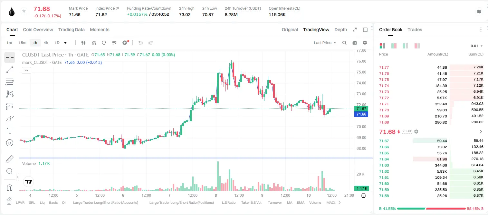Select the ruler measure tool

[x=10, y=159]
